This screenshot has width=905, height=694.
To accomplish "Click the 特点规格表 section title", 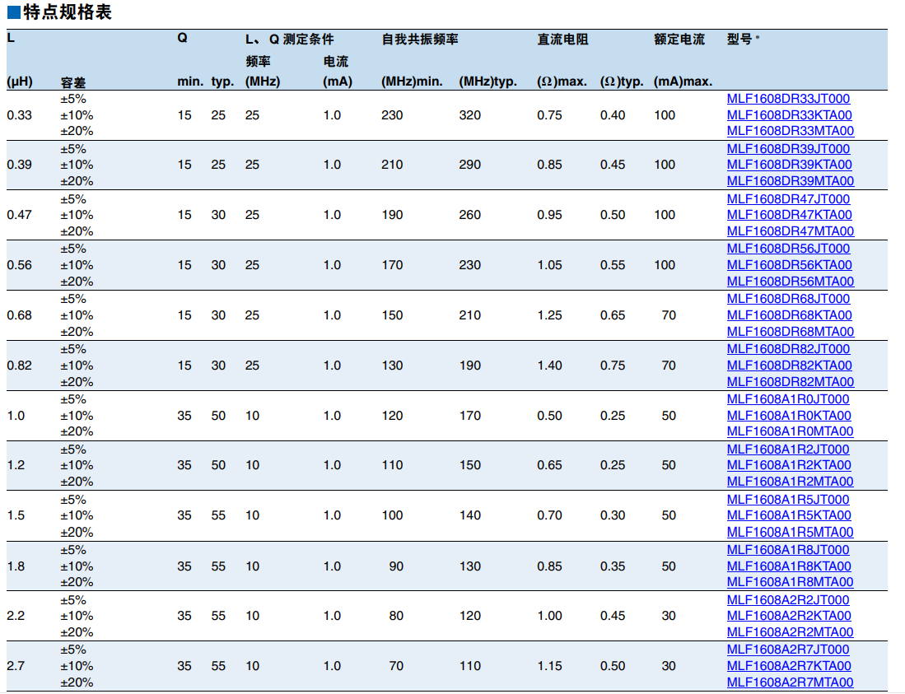I will (x=68, y=12).
